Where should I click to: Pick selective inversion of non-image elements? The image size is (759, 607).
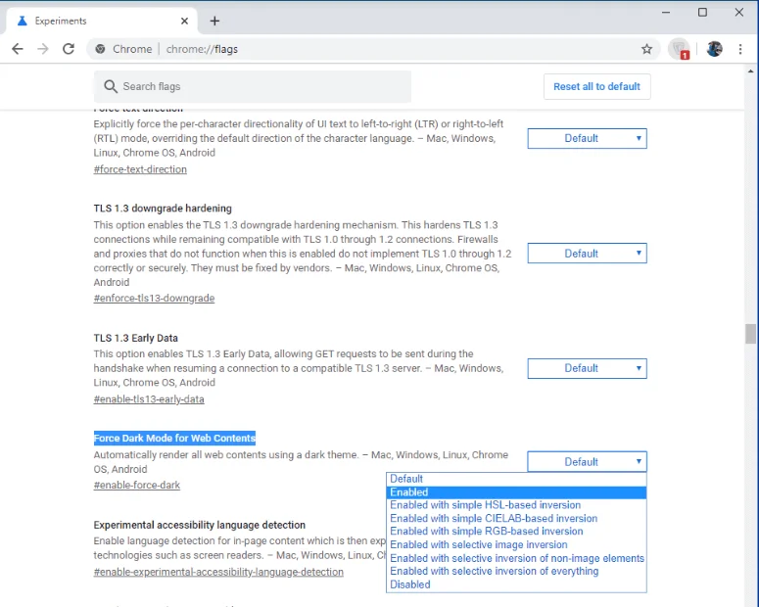(516, 558)
